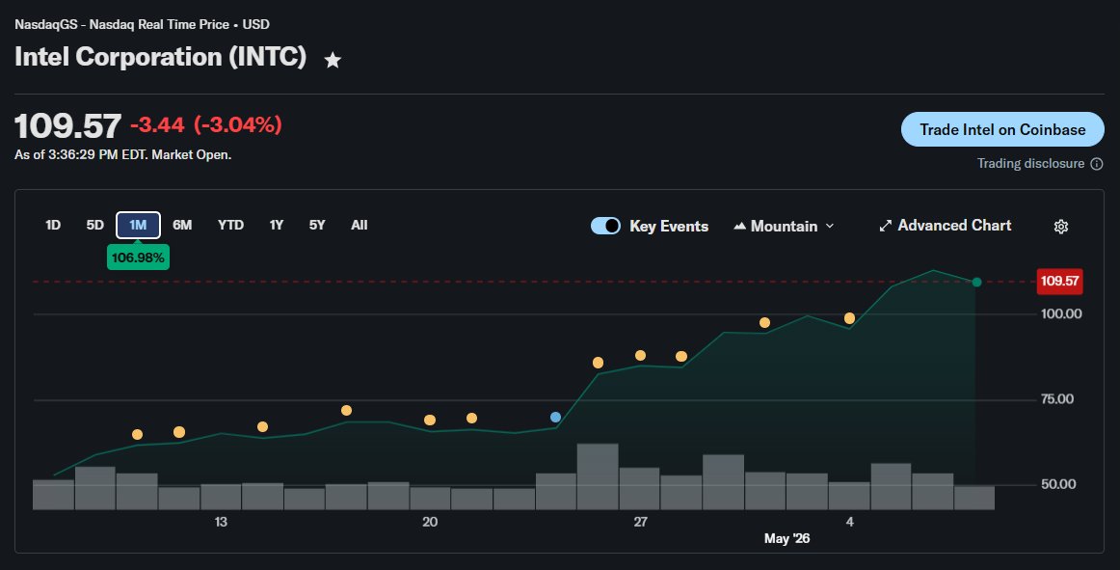Select the 5D time range

pos(95,226)
